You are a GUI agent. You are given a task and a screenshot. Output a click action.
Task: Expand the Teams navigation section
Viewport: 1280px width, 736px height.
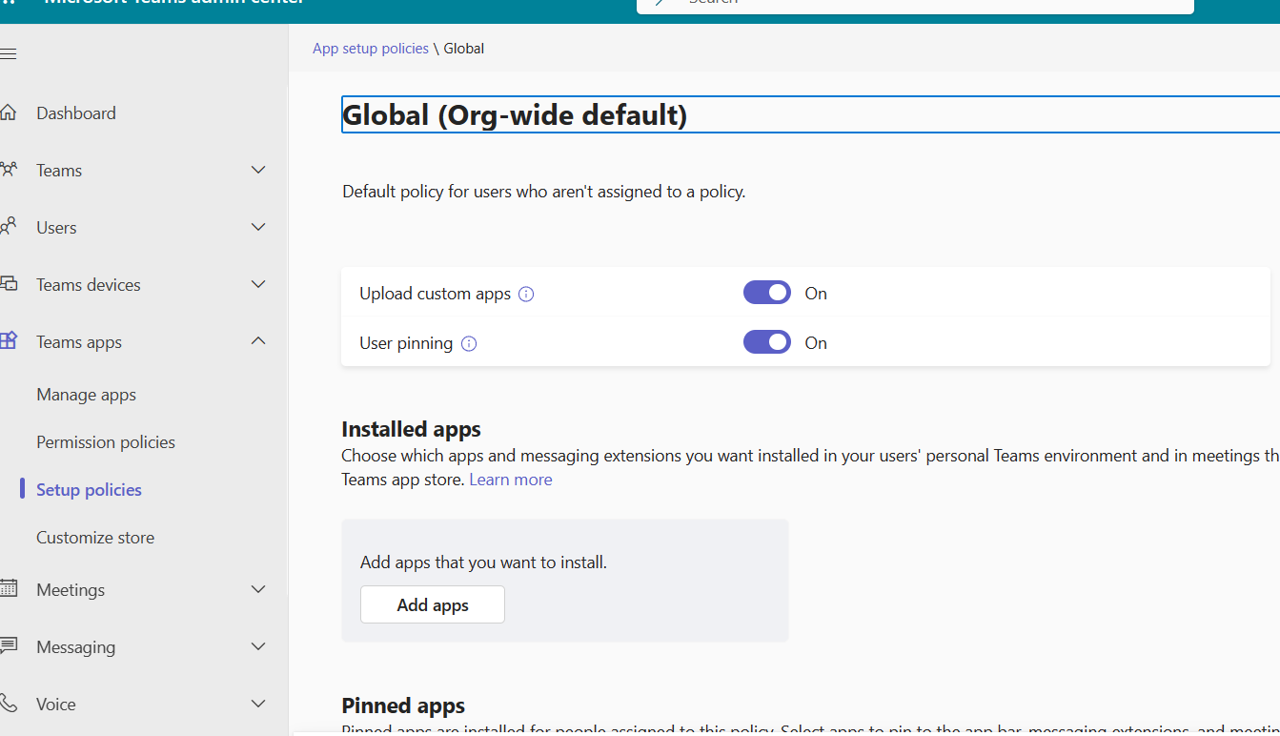click(x=257, y=169)
